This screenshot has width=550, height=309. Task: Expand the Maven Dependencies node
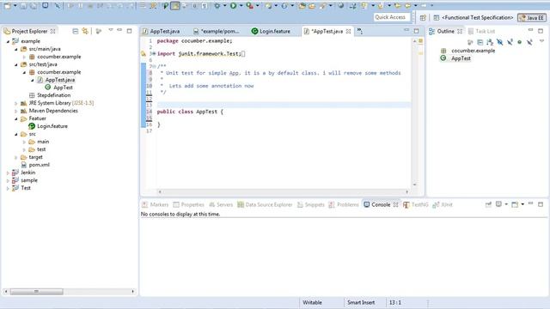15,111
